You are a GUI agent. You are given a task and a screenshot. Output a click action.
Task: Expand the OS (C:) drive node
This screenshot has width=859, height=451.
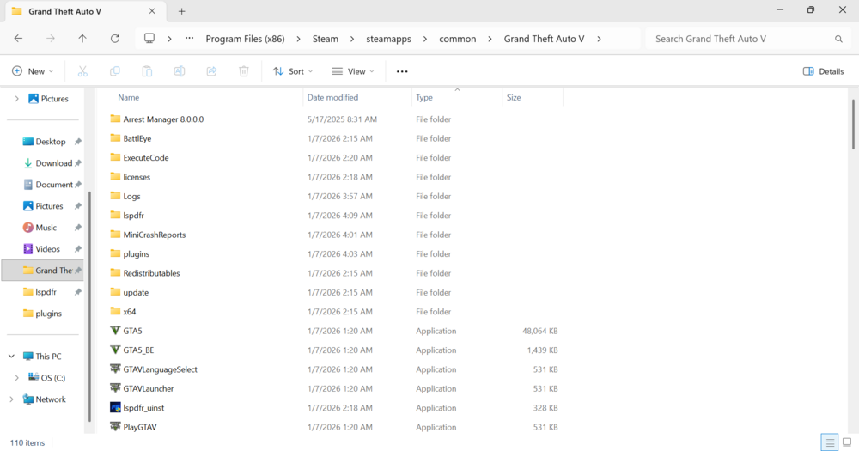16,378
